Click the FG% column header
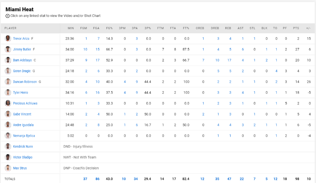Image resolution: width=316 pixels, height=183 pixels. (x=110, y=28)
